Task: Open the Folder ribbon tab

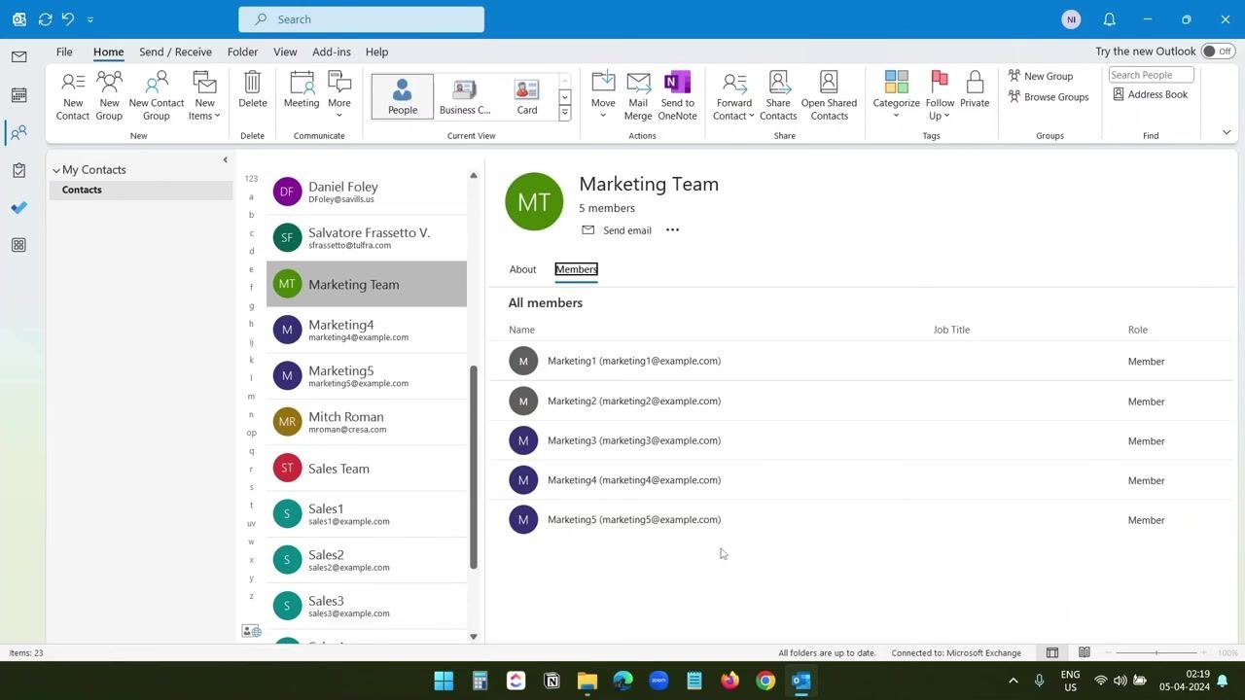Action: coord(242,52)
